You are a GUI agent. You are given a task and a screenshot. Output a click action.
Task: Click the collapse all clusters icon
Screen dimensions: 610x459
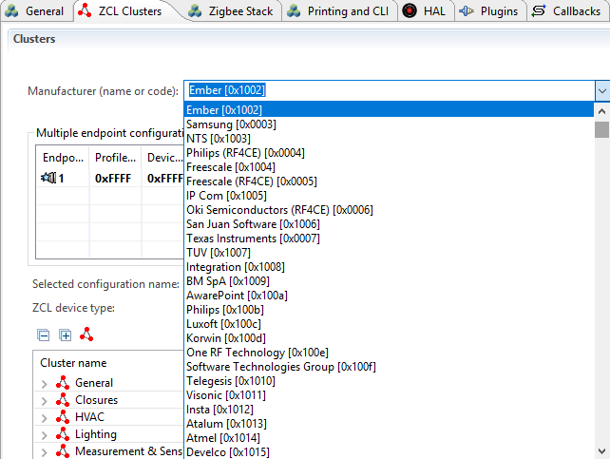click(x=43, y=335)
